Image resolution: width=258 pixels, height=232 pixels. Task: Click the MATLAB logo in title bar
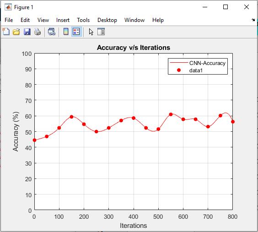[8, 7]
